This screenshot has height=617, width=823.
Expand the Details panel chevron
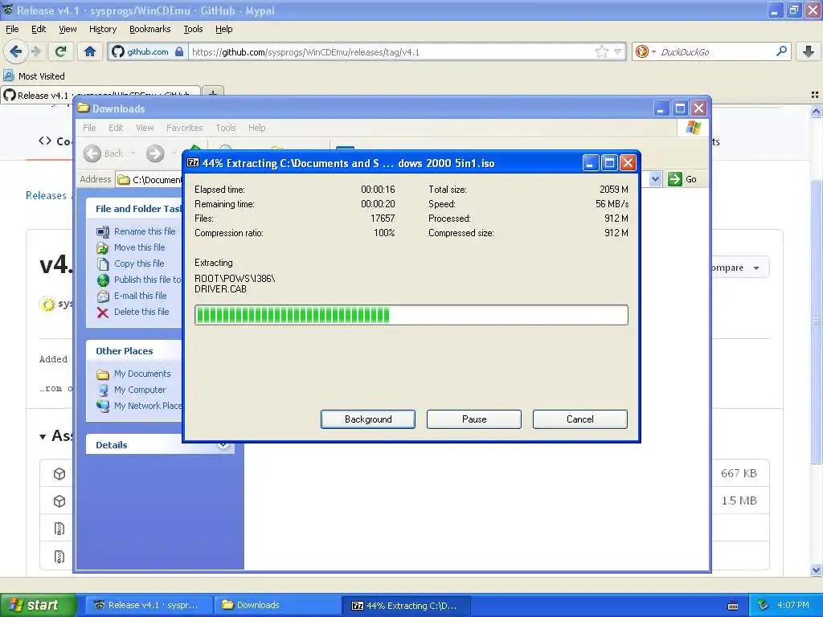pos(223,444)
